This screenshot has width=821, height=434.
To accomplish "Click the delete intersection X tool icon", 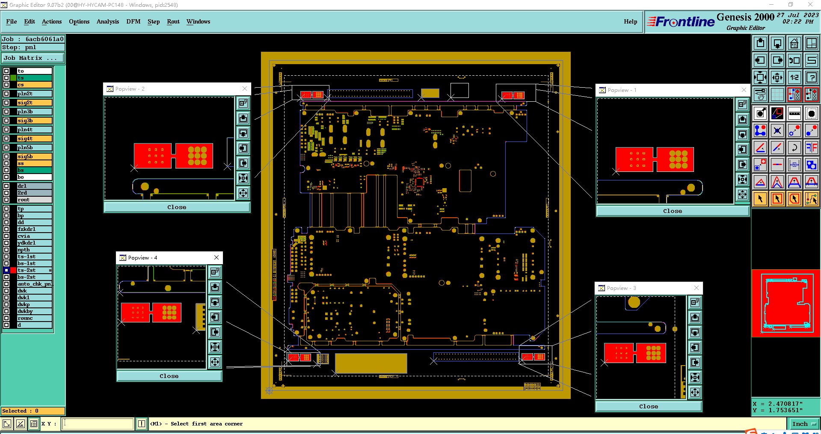I will (x=777, y=130).
